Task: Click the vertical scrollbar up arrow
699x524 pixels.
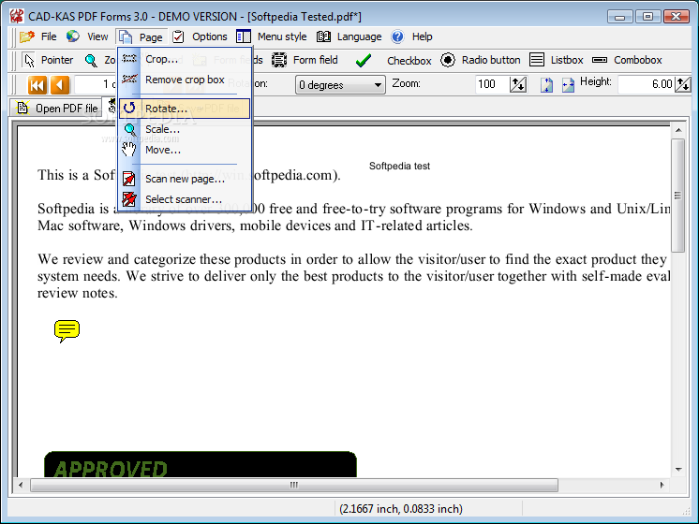Action: click(x=678, y=130)
